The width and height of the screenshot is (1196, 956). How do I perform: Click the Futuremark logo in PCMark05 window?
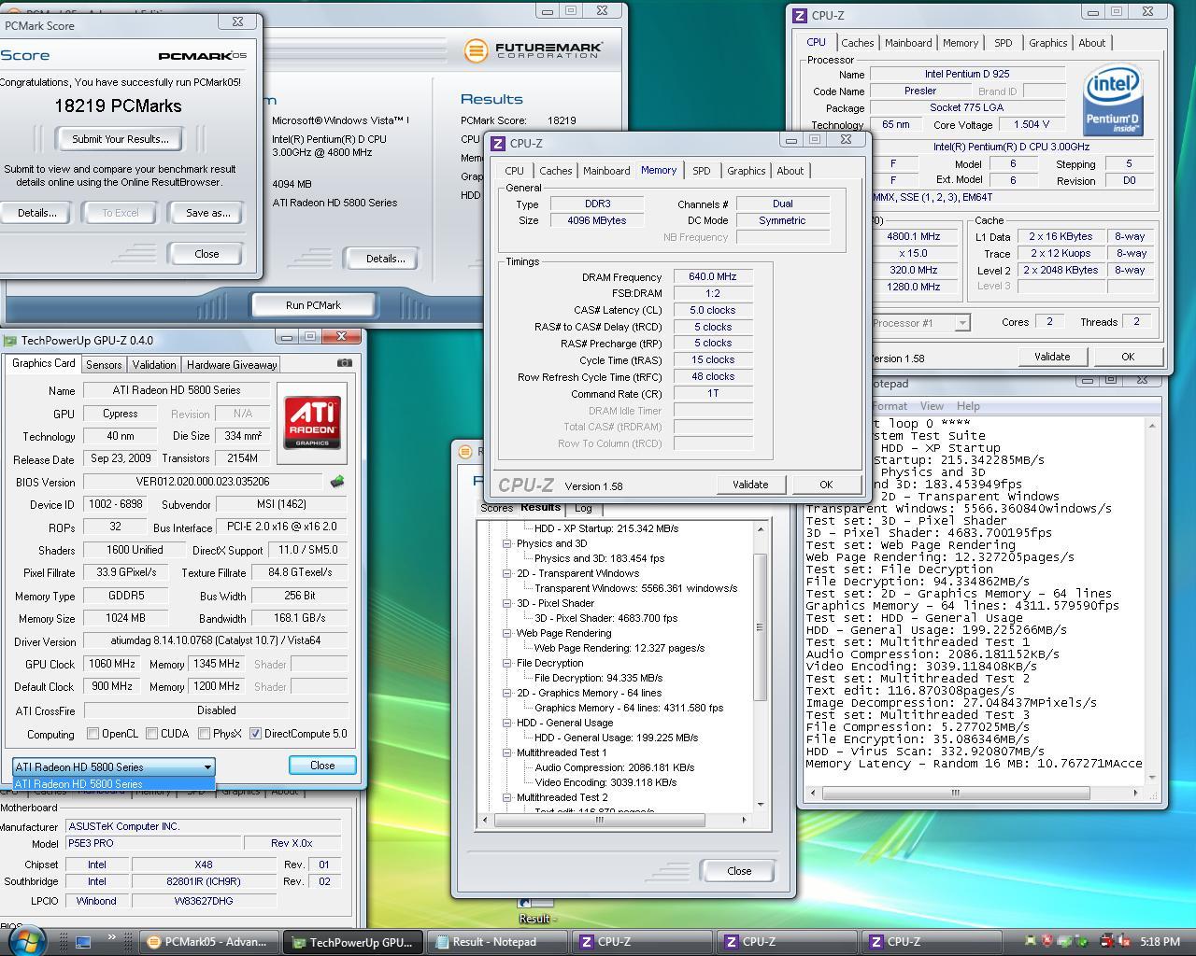point(534,50)
